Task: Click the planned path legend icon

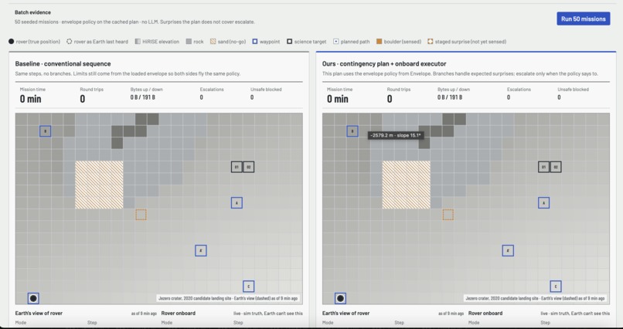Action: [336, 41]
